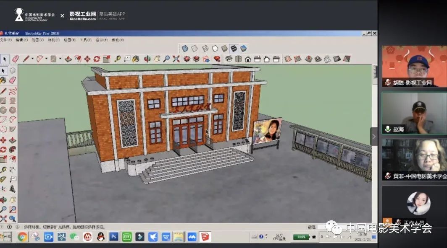Toggle X-ray face style
Viewport: 447px width, 248px height.
point(185,49)
